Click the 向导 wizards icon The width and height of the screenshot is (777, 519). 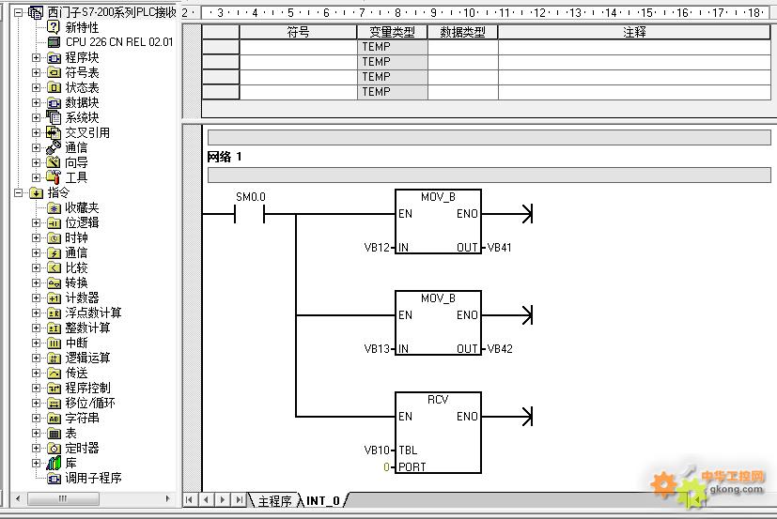point(54,162)
